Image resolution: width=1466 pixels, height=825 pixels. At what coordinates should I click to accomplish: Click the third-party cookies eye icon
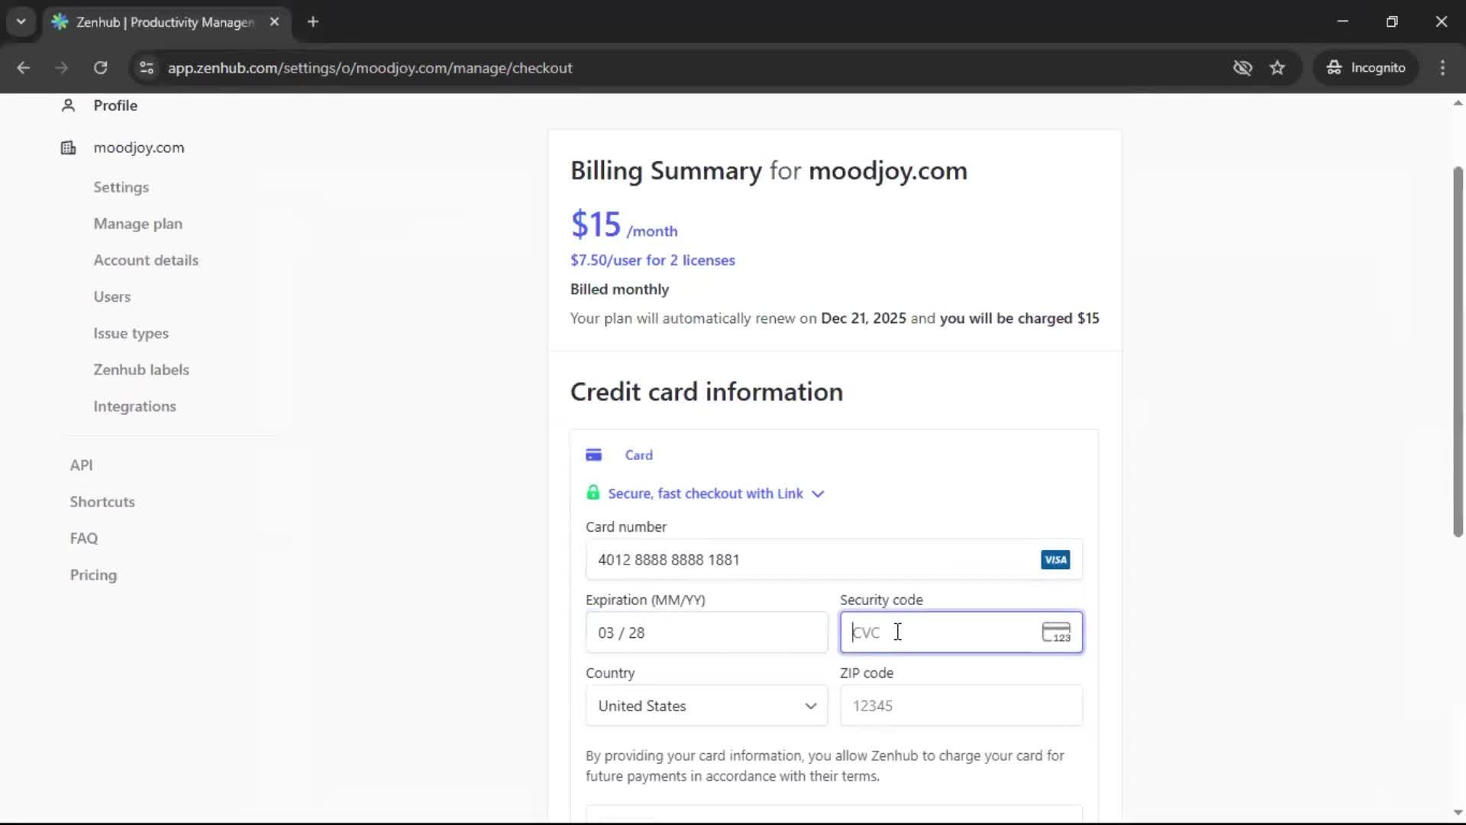(1243, 67)
